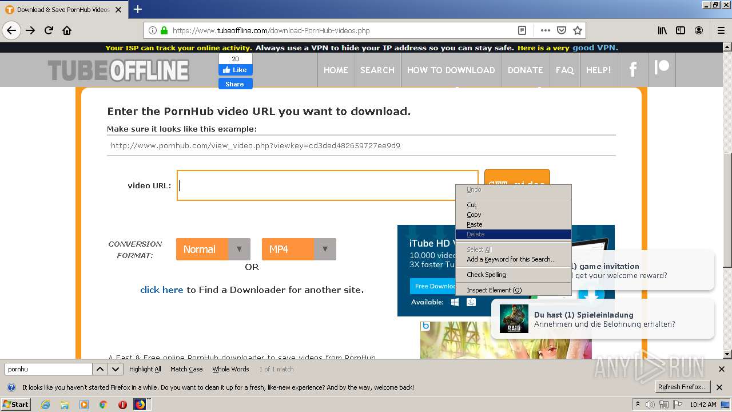Viewport: 732px width, 412px height.
Task: Click the page's vertical scrollbar
Action: click(727, 211)
